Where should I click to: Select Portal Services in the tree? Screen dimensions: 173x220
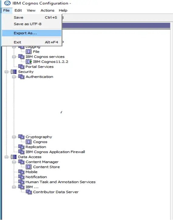point(39,67)
